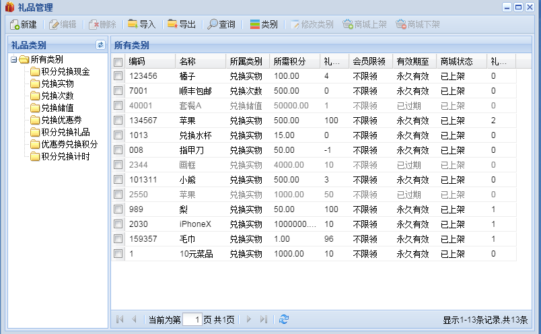The image size is (541, 334).
Task: Open the 导出 export function
Action: [182, 24]
